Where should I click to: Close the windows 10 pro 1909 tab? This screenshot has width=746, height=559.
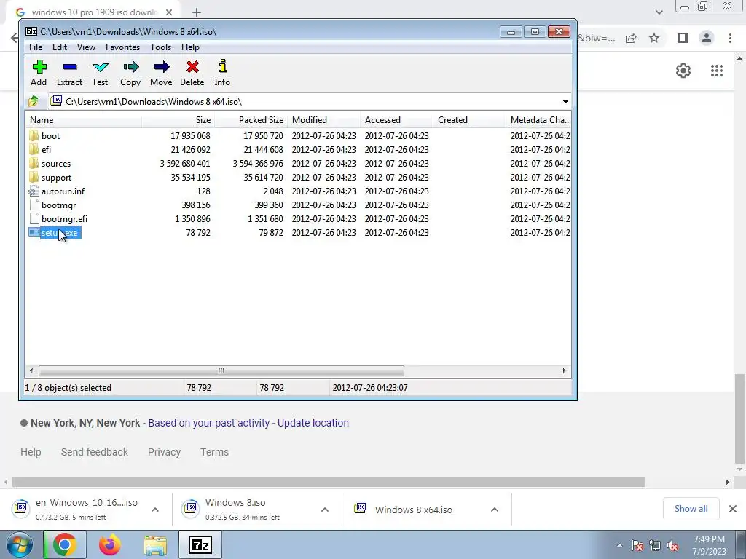tap(168, 12)
